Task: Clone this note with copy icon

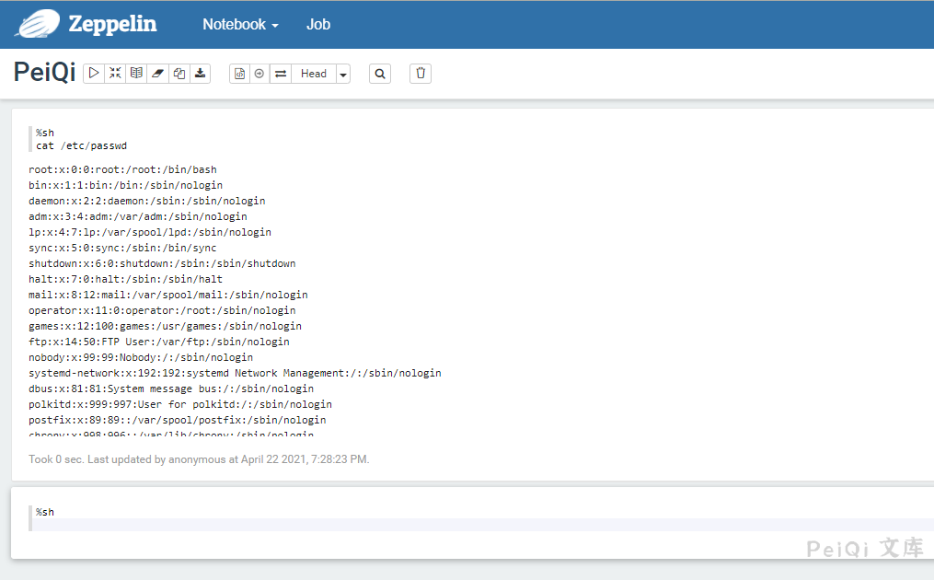Action: pyautogui.click(x=179, y=74)
